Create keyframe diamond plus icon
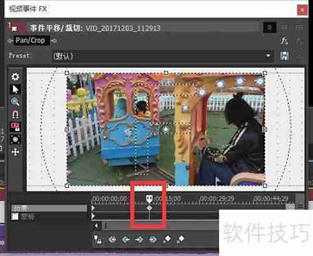 pyautogui.click(x=167, y=240)
